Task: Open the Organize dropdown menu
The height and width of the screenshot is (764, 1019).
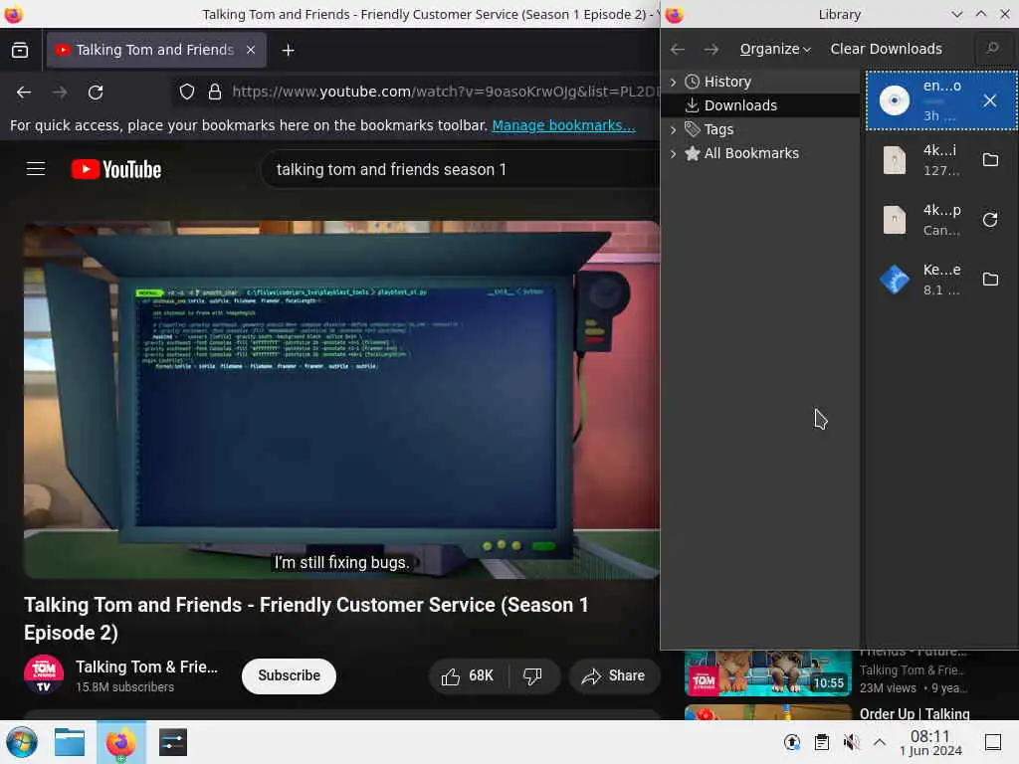Action: pyautogui.click(x=775, y=50)
